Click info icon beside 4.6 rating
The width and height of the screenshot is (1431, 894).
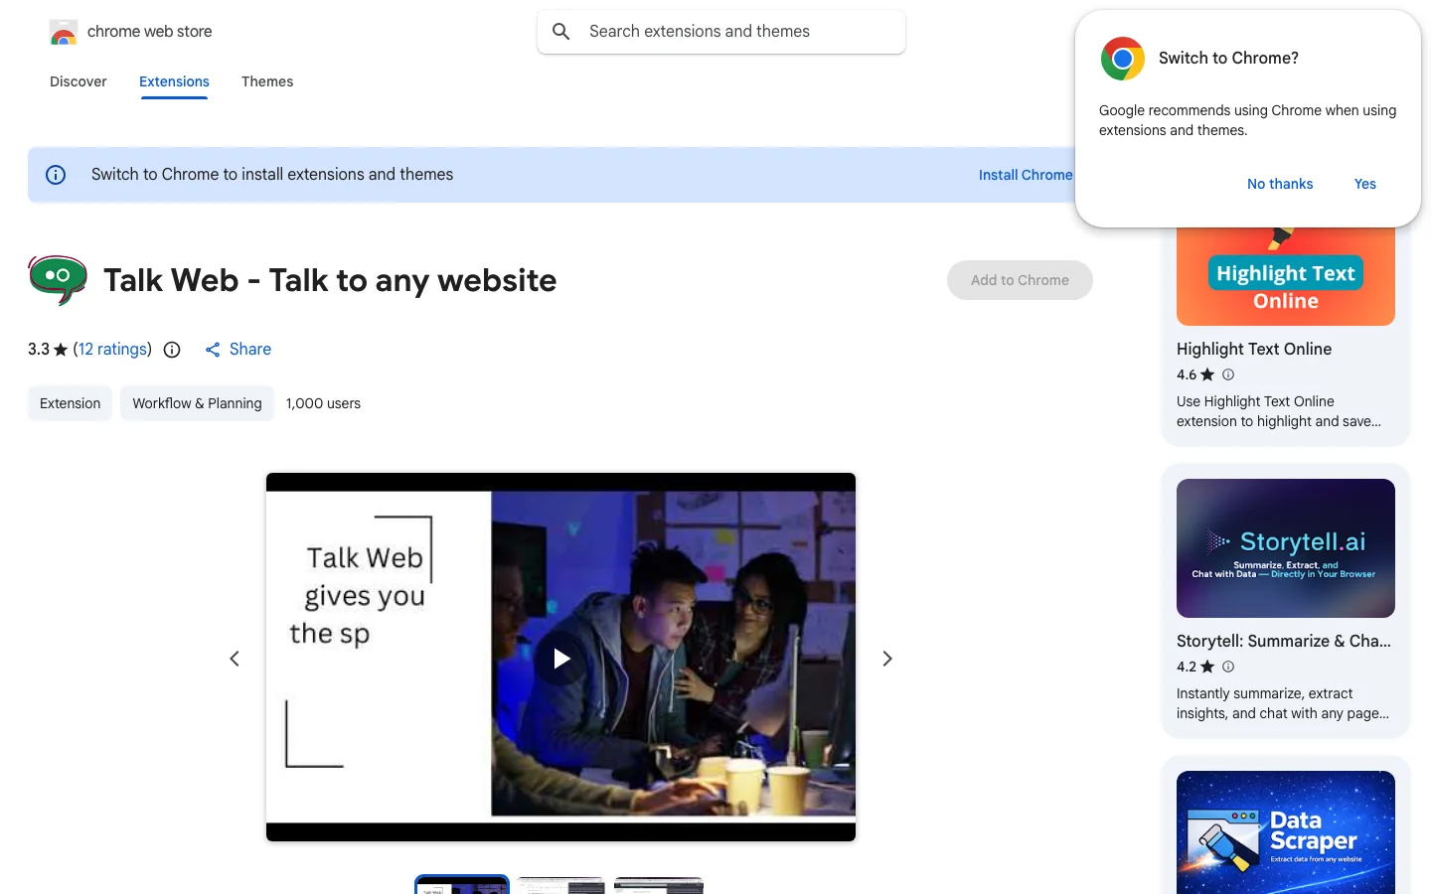(x=1228, y=374)
